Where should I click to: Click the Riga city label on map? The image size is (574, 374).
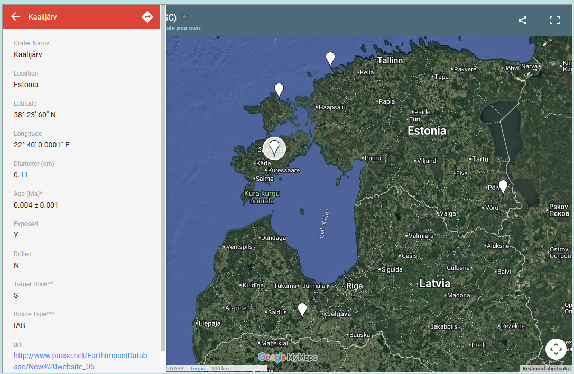coord(354,286)
